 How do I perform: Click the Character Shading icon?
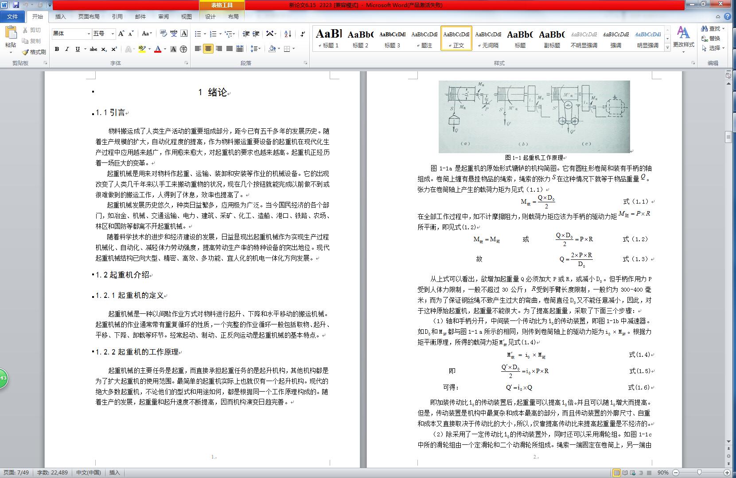point(173,49)
